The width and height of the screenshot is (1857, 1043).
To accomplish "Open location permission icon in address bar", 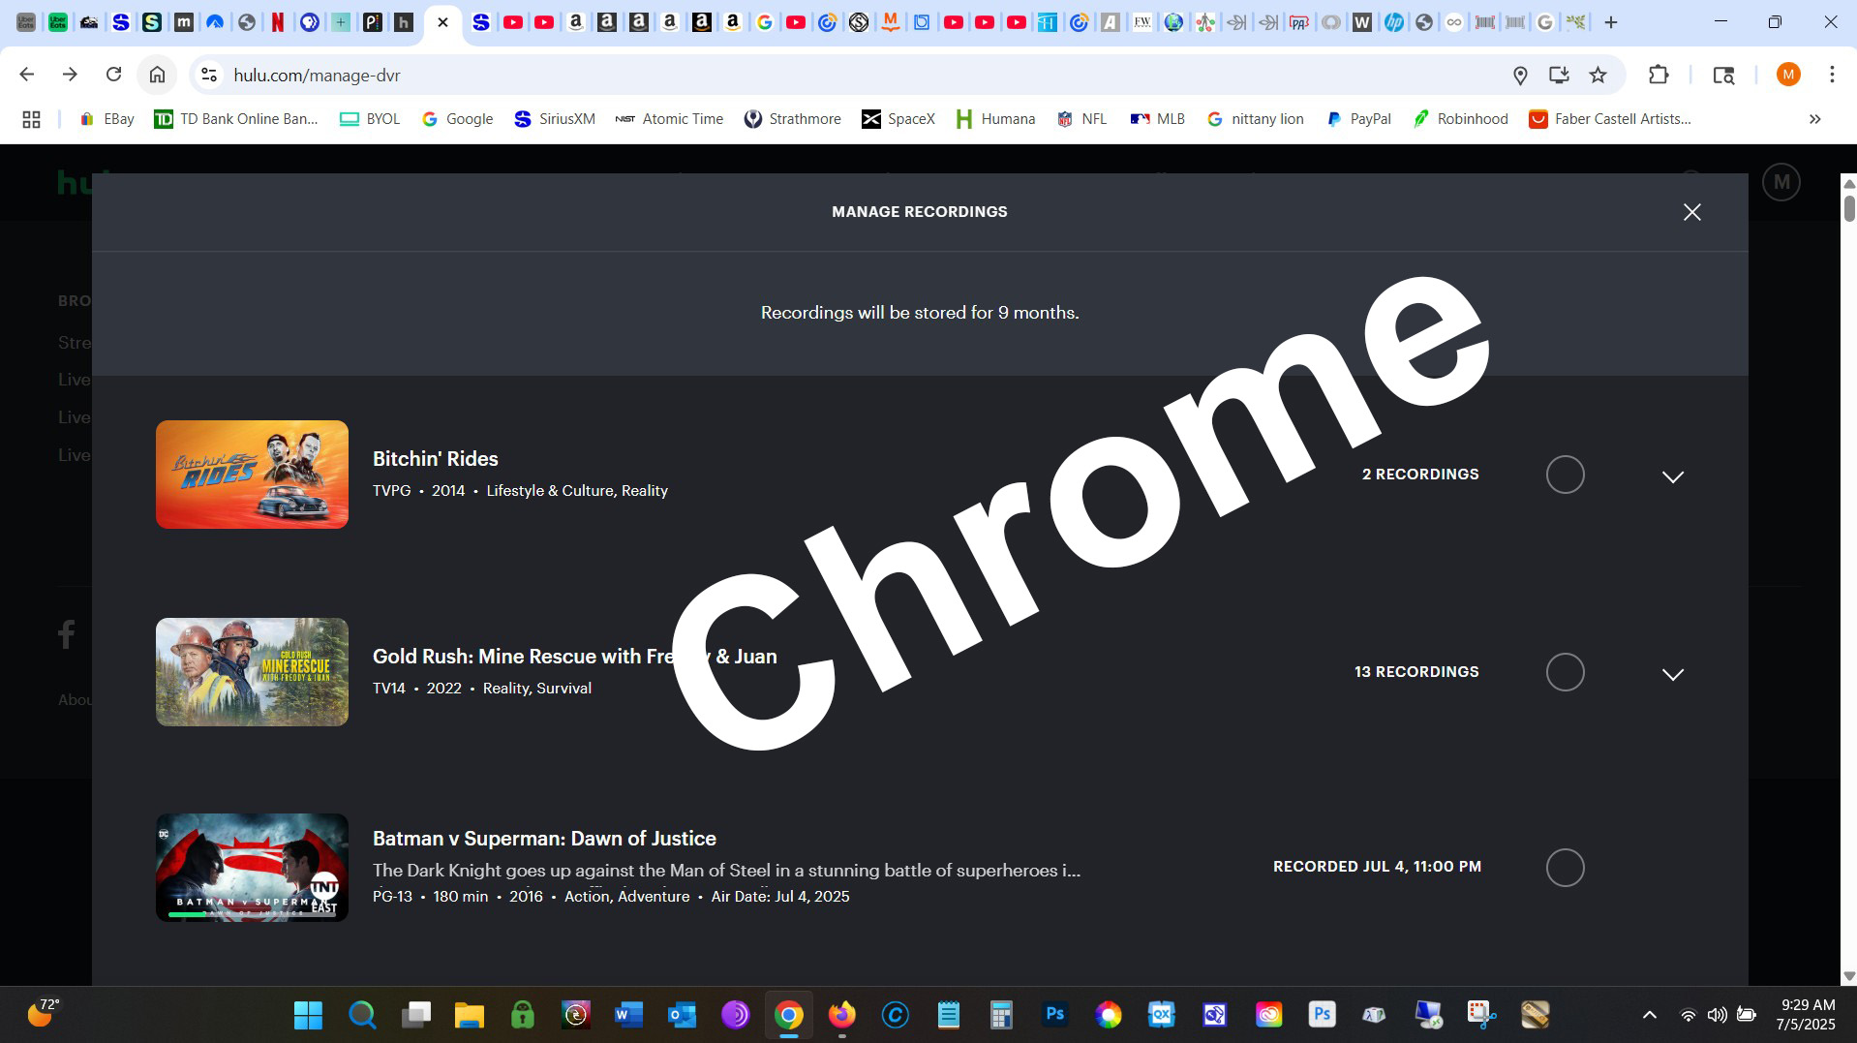I will (1520, 76).
